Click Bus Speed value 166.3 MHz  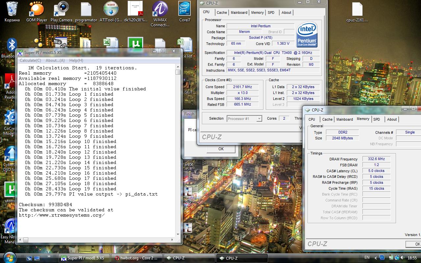pos(242,99)
